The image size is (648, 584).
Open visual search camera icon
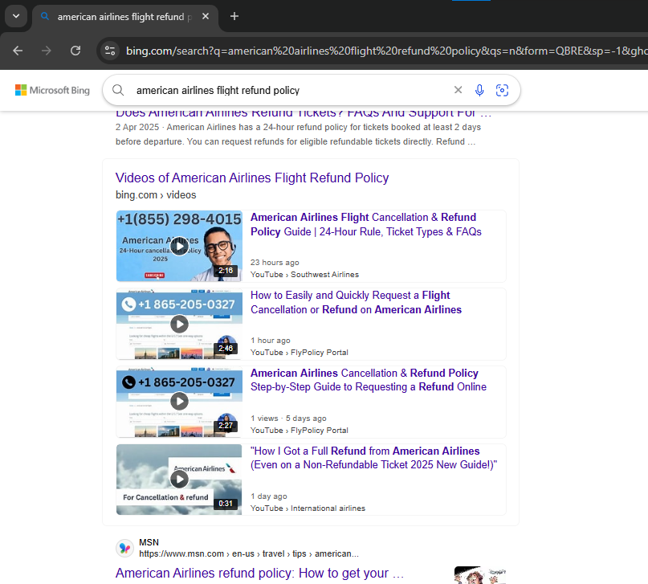click(x=502, y=91)
